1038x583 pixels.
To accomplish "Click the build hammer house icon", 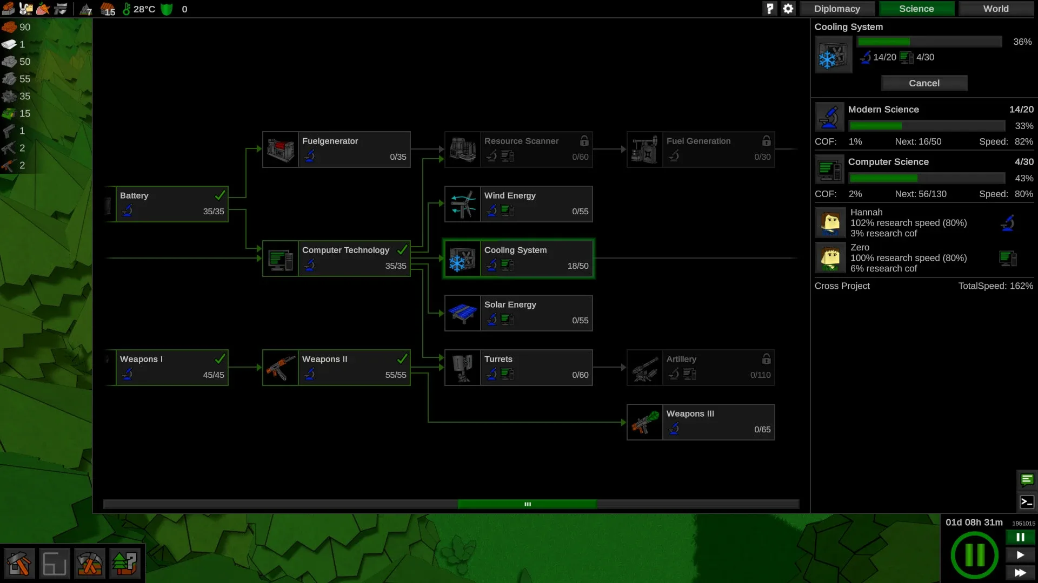I will [x=20, y=564].
